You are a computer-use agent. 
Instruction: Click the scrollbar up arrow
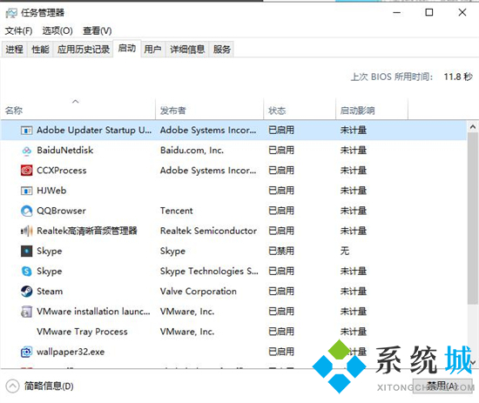(x=473, y=126)
